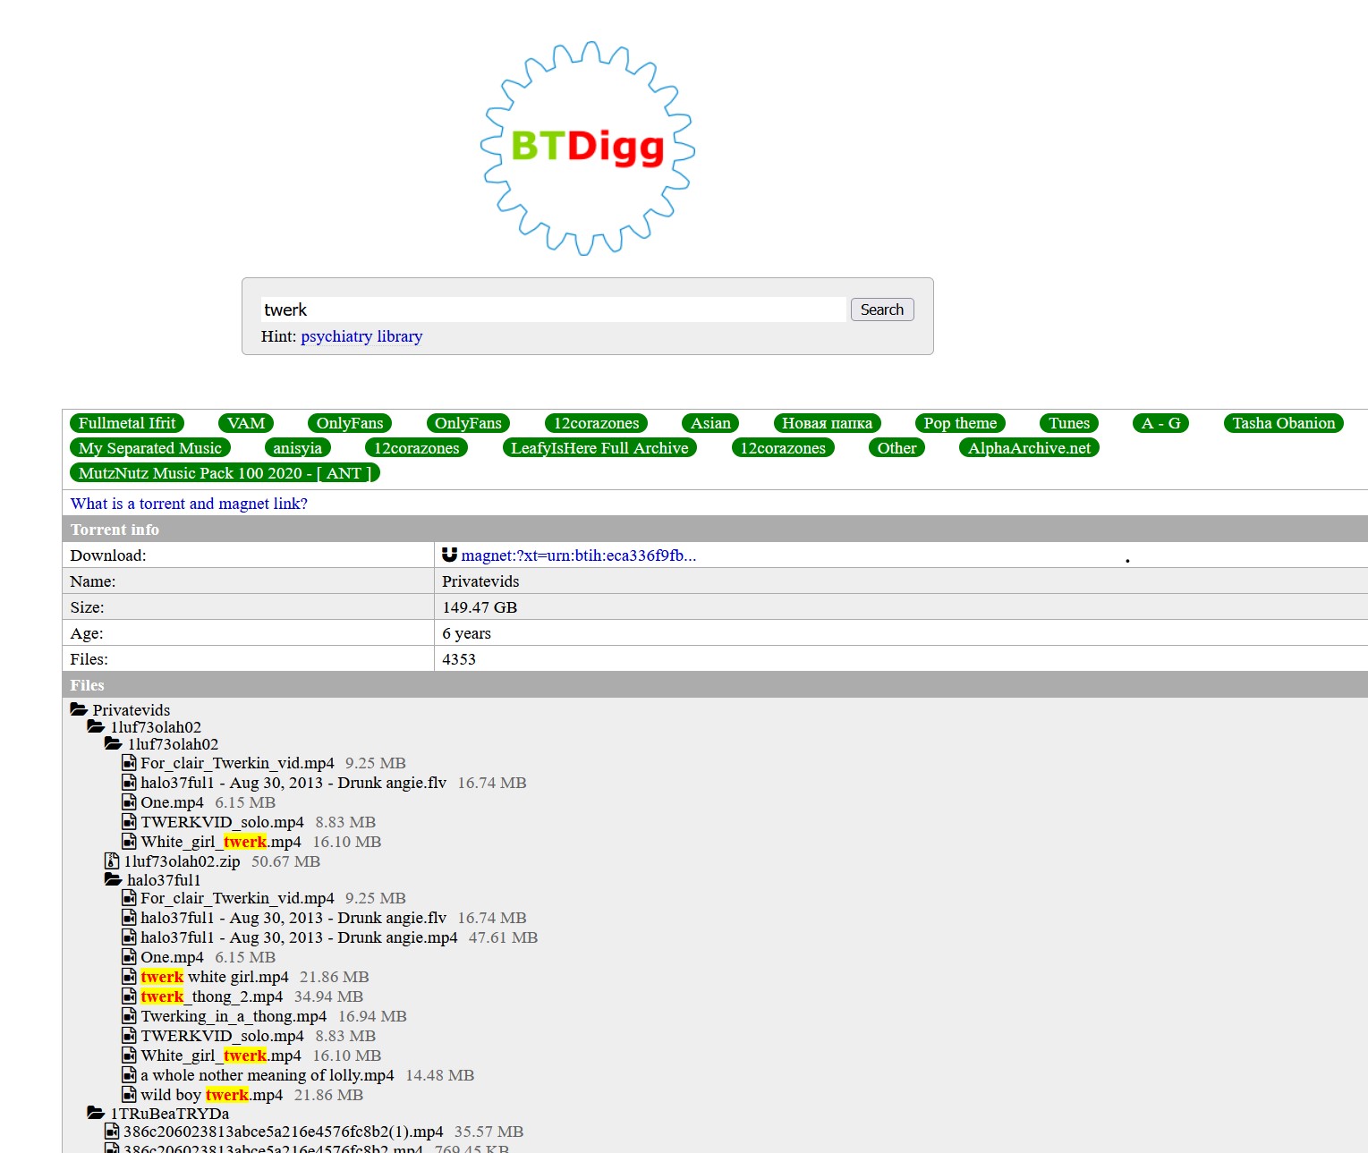1368x1153 pixels.
Task: Select the Новая папка tag
Action: [828, 423]
